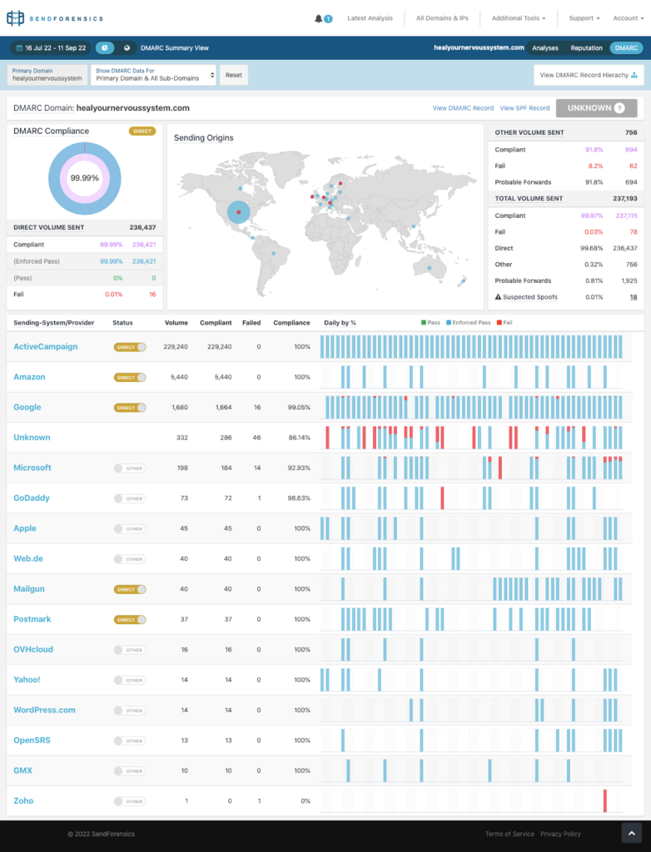Open the notifications bell icon
Viewport: 651px width, 852px height.
[x=319, y=18]
